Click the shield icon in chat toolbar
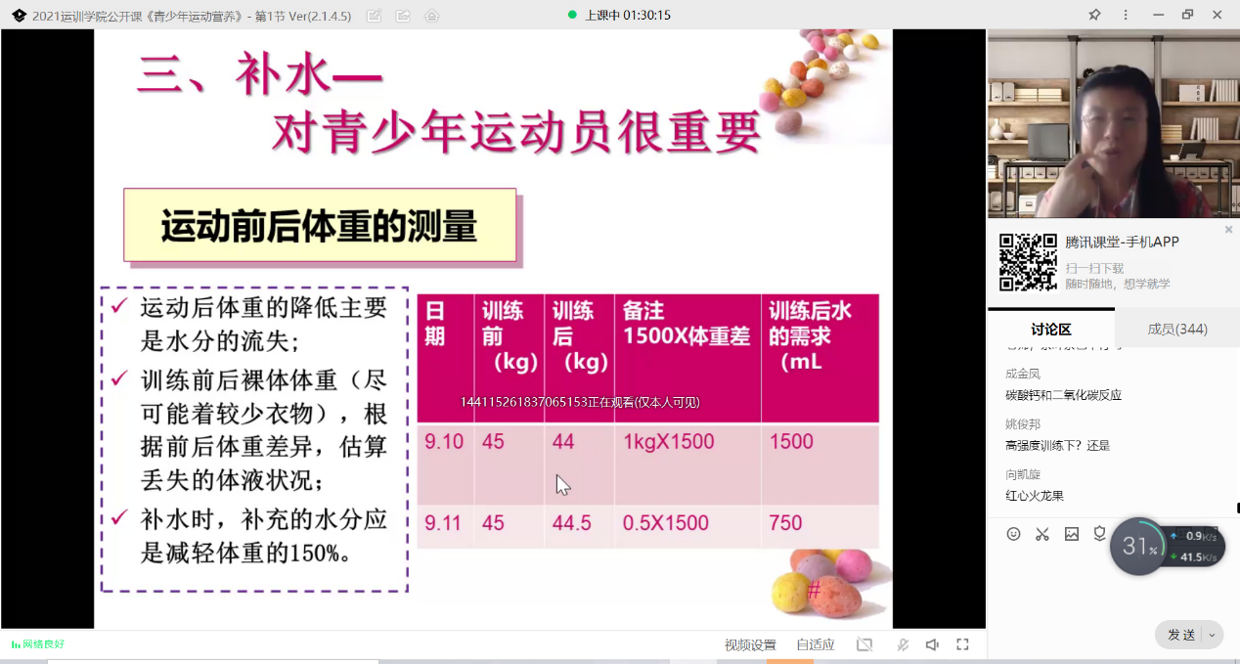Viewport: 1240px width, 664px height. click(1099, 534)
